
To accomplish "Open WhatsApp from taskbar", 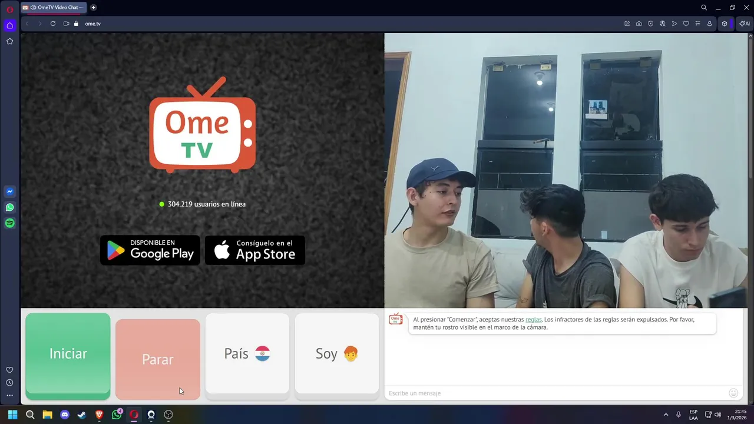I will click(117, 415).
